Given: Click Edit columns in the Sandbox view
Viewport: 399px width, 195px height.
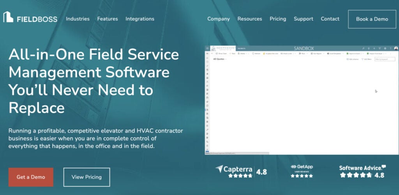Looking at the screenshot, I should pyautogui.click(x=352, y=59).
